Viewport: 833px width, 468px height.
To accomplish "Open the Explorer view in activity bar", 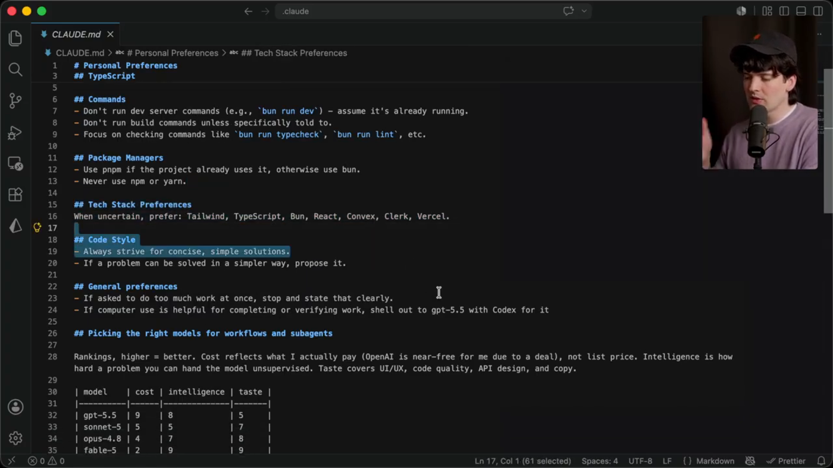I will [x=15, y=38].
